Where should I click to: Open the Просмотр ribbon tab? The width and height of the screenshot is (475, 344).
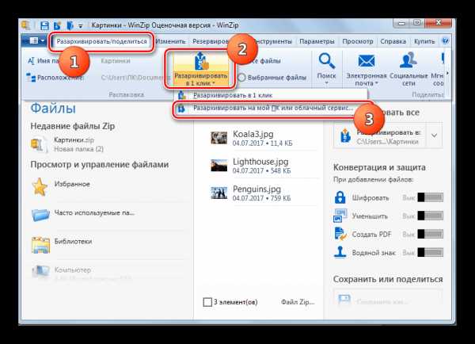(x=358, y=41)
